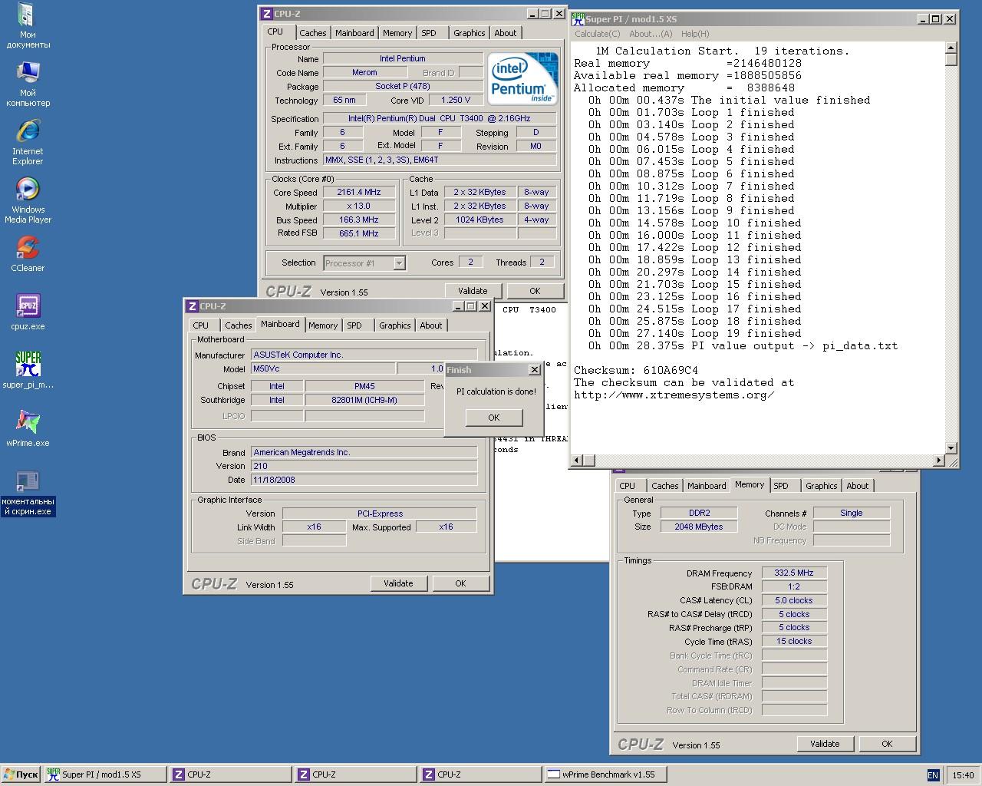Close the Finish dialog
982x786 pixels.
pyautogui.click(x=535, y=370)
